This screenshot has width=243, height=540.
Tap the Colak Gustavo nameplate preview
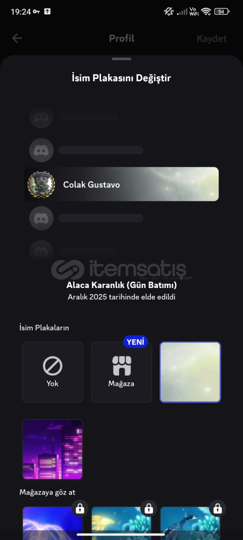(121, 184)
